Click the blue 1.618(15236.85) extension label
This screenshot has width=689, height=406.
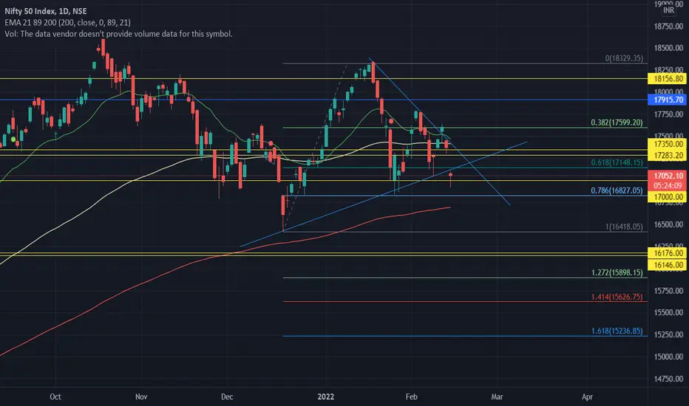(x=617, y=331)
